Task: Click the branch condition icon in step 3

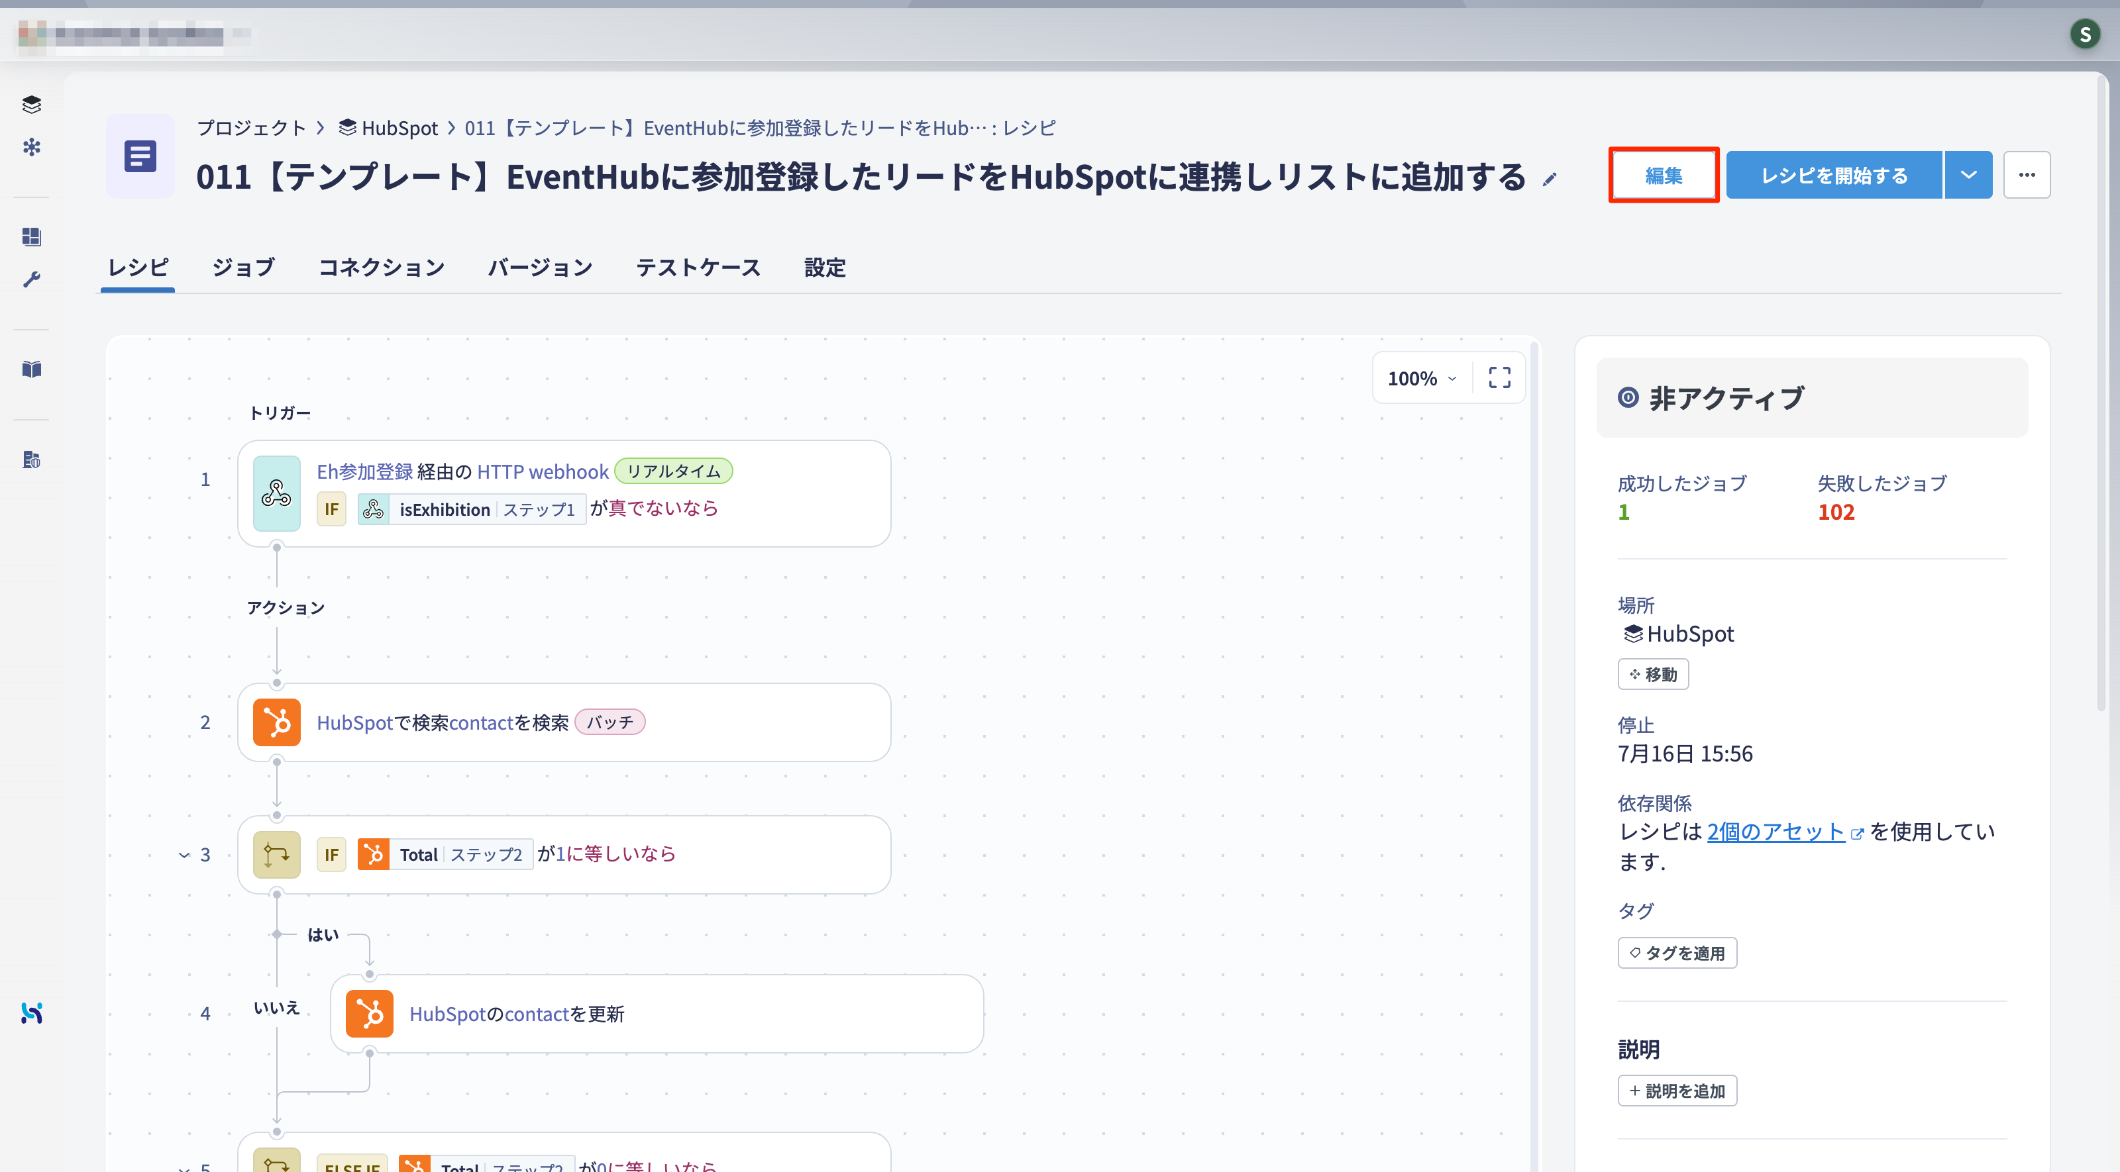Action: [x=276, y=855]
